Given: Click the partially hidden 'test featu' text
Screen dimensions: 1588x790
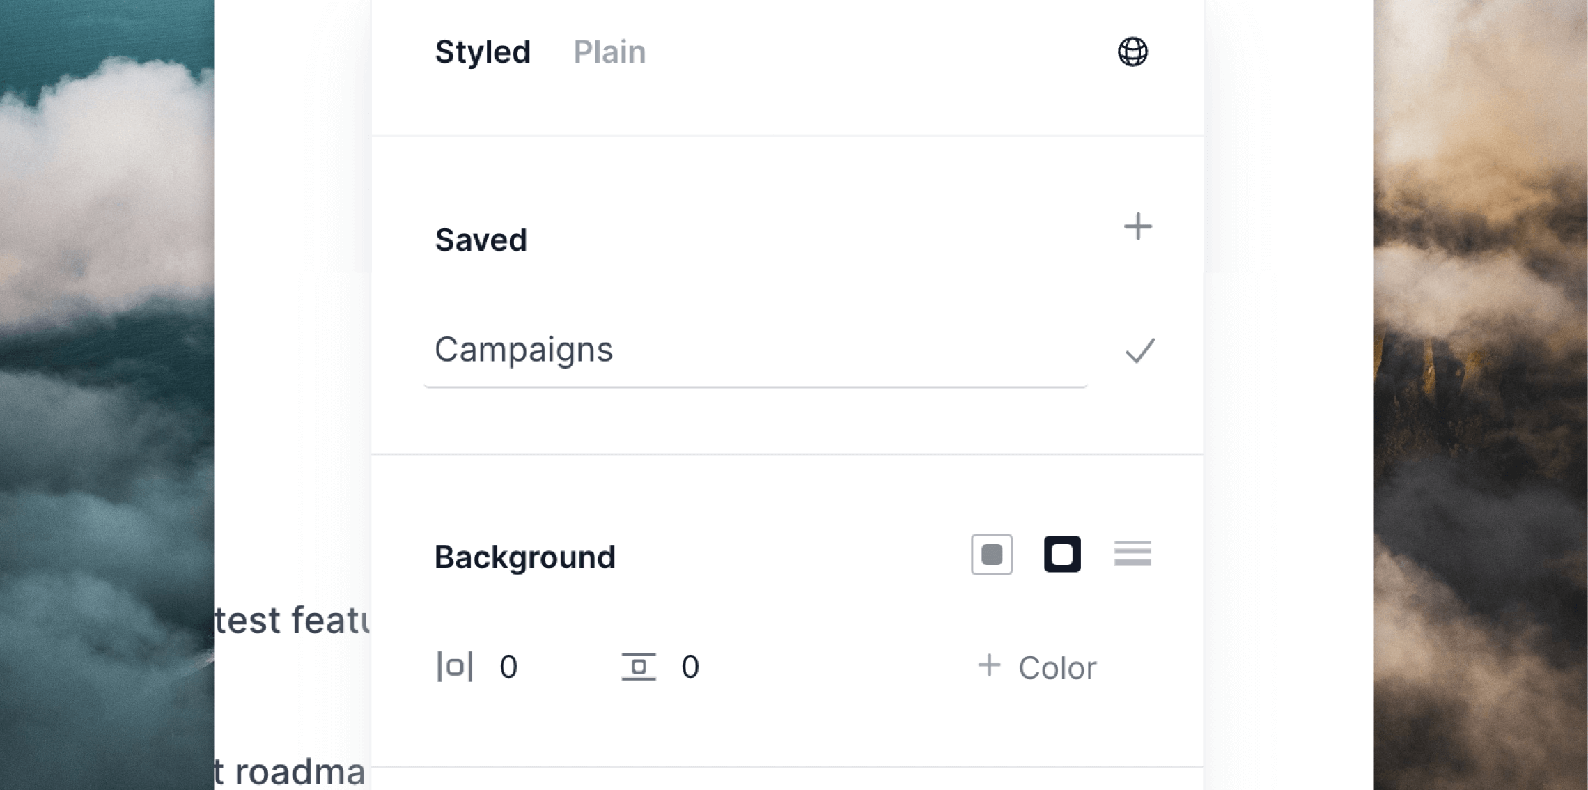Looking at the screenshot, I should pyautogui.click(x=292, y=620).
